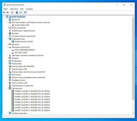Open the Справка menu
The image size is (137, 121).
pyautogui.click(x=29, y=9)
